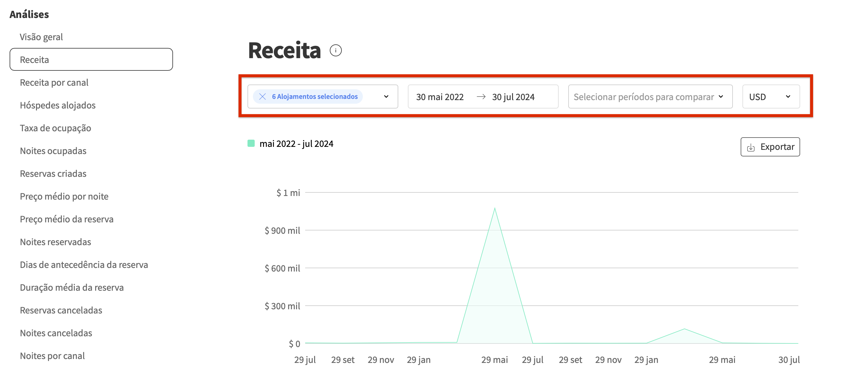The image size is (865, 386).
Task: Clear the 6 selected accommodations via the X icon
Action: pyautogui.click(x=263, y=96)
